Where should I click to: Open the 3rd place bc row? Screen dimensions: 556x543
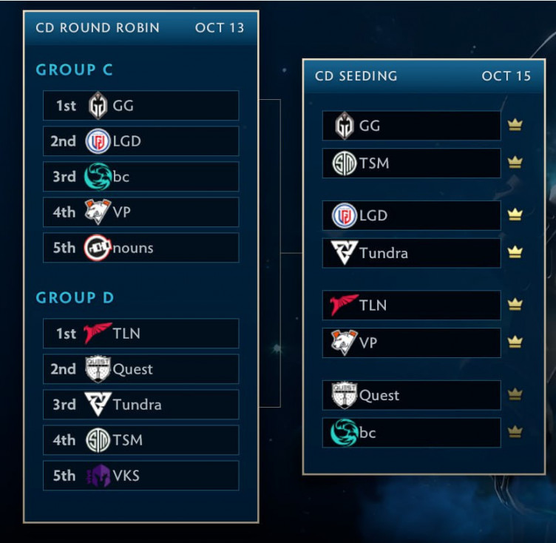click(140, 177)
